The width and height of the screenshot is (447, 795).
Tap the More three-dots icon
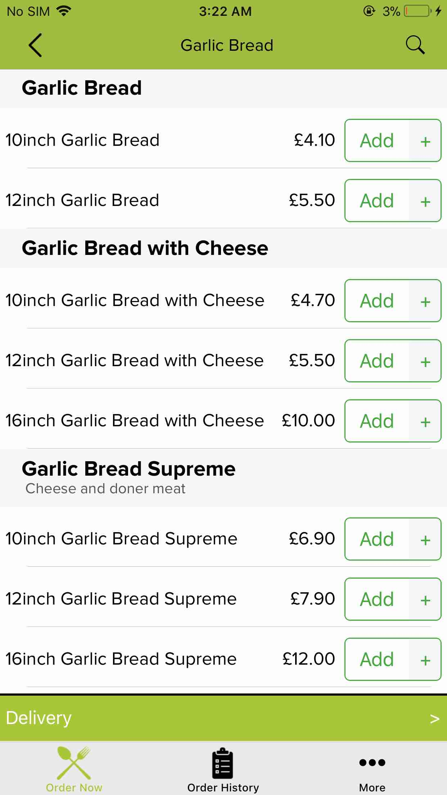pyautogui.click(x=372, y=763)
